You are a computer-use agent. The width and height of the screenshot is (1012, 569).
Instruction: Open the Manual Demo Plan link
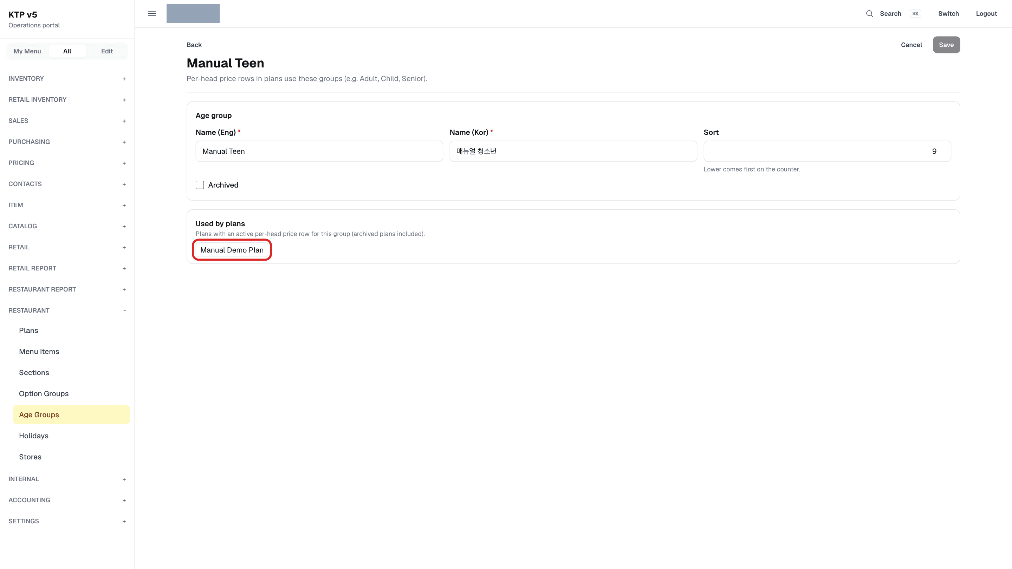pos(232,250)
